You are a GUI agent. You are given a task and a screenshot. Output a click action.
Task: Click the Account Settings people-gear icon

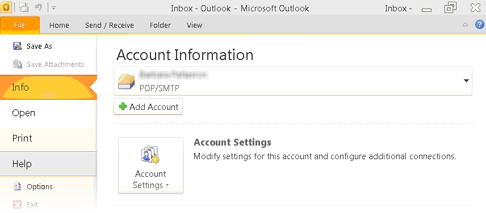[150, 155]
